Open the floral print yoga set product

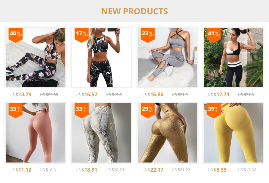click(35, 57)
